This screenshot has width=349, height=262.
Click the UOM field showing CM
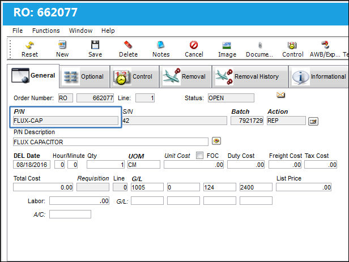(144, 165)
